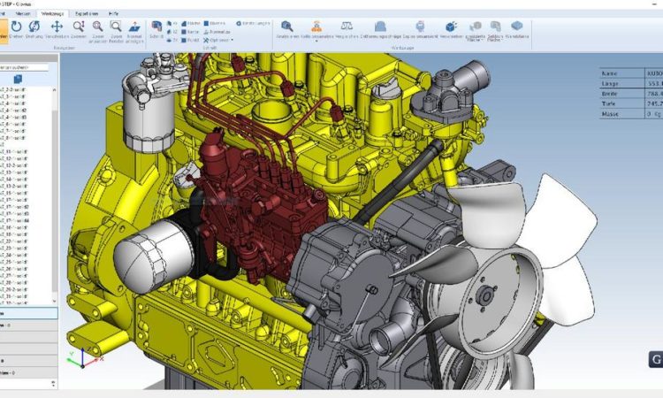Activate the Schnitt section tool
Viewport: 663px width, 398px height.
[156, 30]
